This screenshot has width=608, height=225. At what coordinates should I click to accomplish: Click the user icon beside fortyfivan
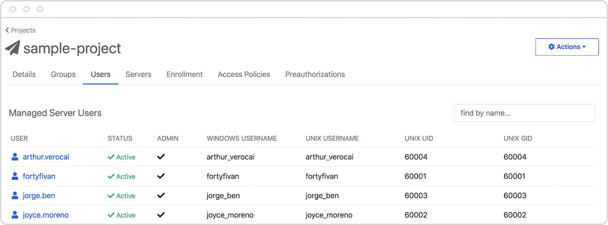coord(15,176)
